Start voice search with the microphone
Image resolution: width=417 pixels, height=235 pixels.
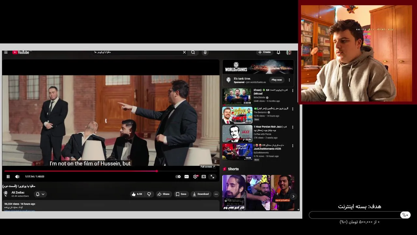pyautogui.click(x=205, y=52)
